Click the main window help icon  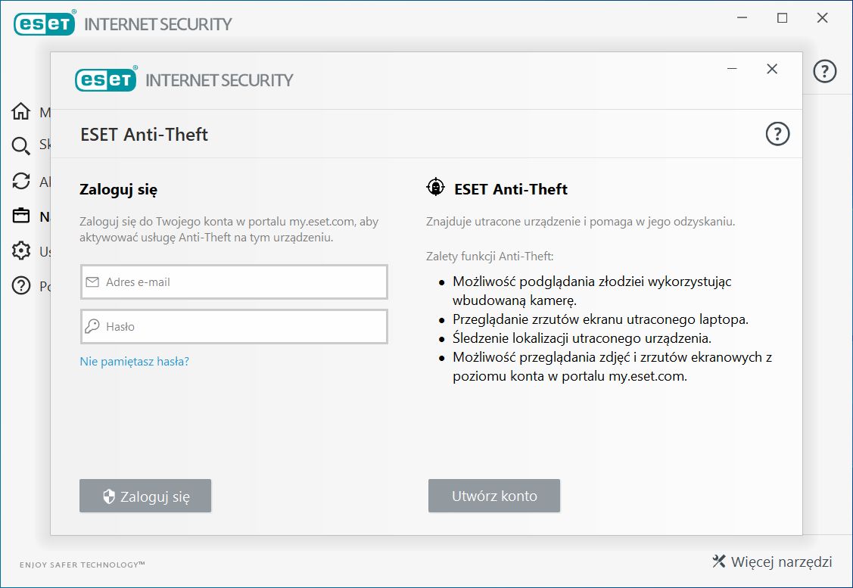[x=825, y=71]
